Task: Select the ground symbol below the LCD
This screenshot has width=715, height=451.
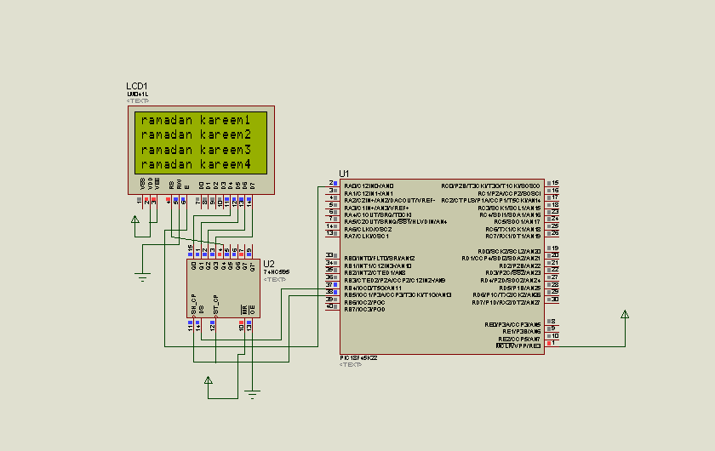Action: [x=142, y=277]
